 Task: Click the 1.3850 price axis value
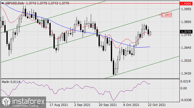tap(186, 22)
